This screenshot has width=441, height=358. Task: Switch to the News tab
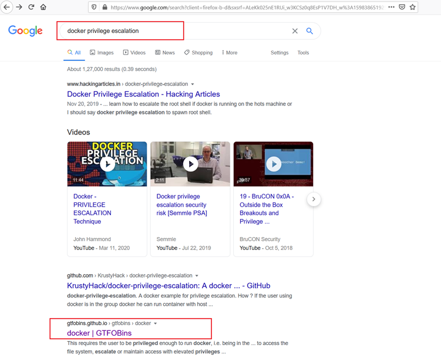pyautogui.click(x=165, y=53)
